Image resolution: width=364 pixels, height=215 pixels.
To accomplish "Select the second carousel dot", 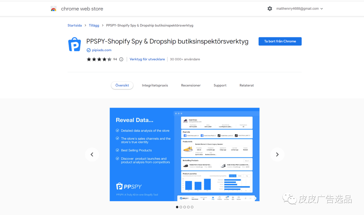I will (181, 207).
